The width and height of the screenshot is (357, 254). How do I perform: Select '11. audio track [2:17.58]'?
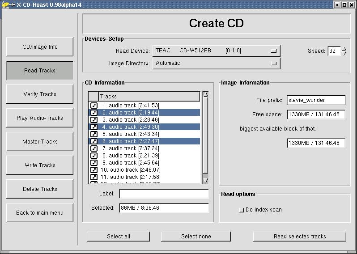(144, 177)
